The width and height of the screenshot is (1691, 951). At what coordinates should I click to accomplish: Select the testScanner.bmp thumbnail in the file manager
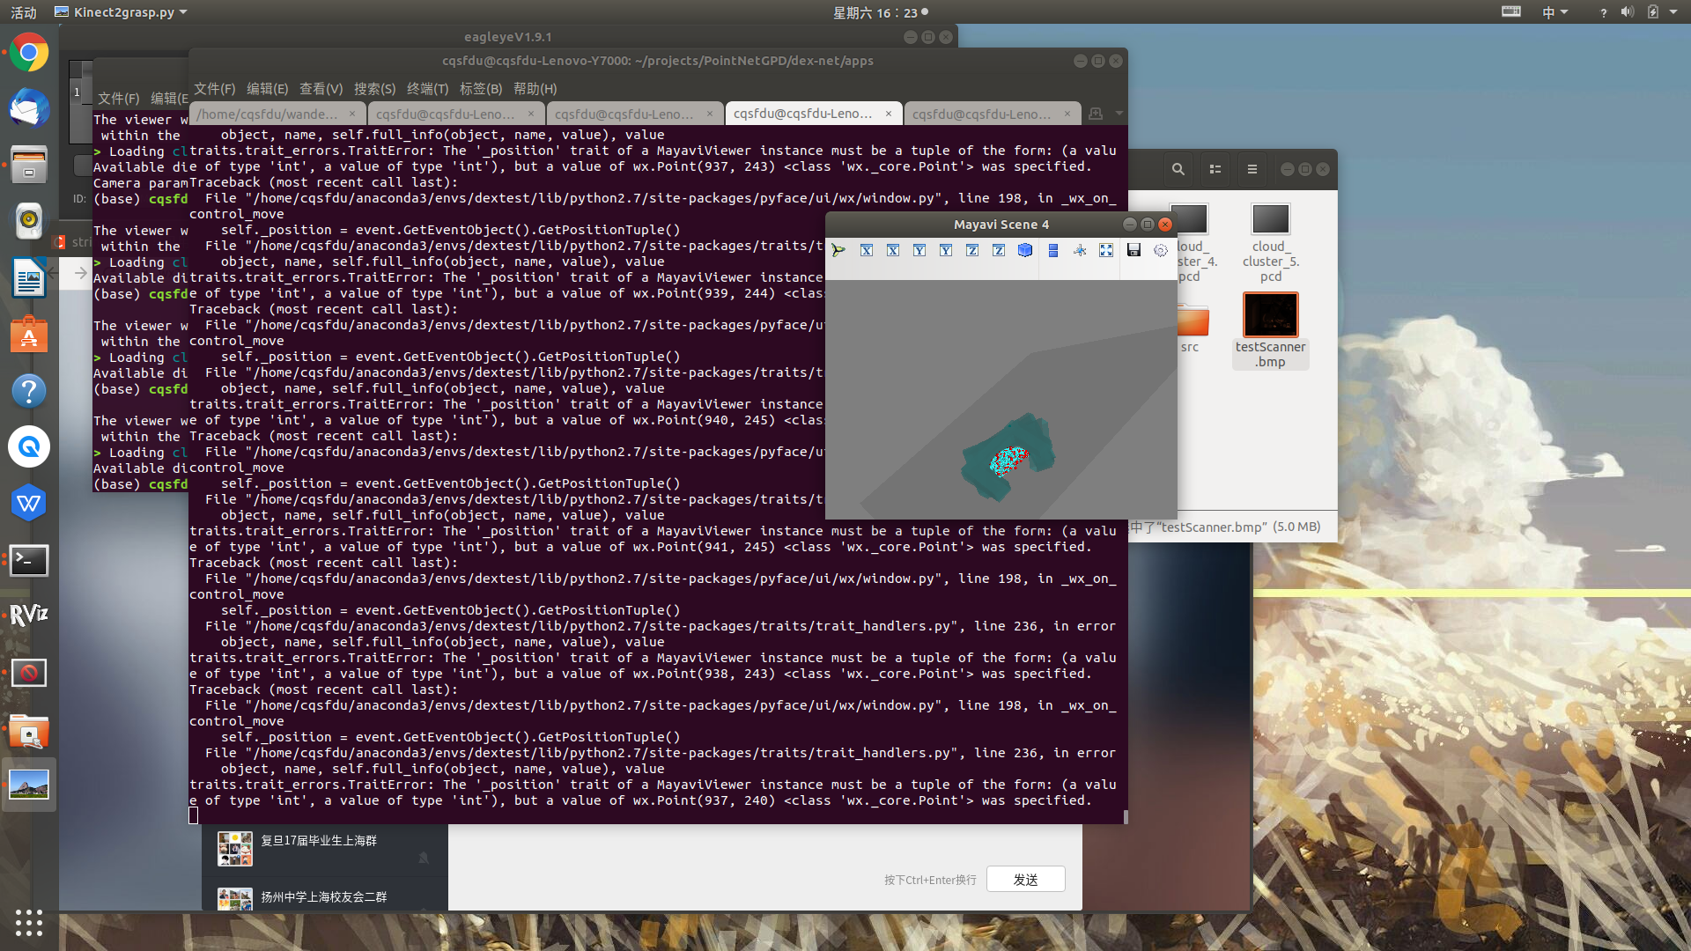pyautogui.click(x=1270, y=314)
